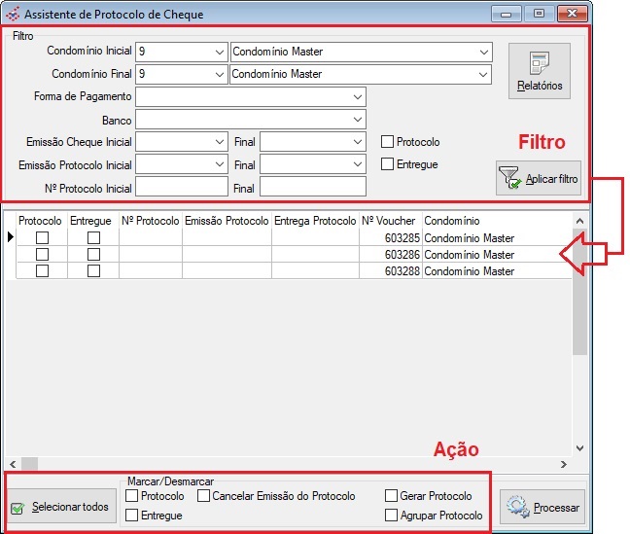Check Agrupar Protocolo option

click(392, 516)
